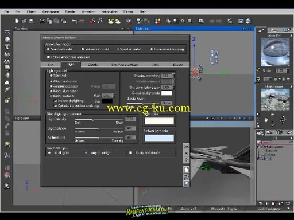
Task: Click the Open file toolbar icon
Action: click(x=24, y=21)
